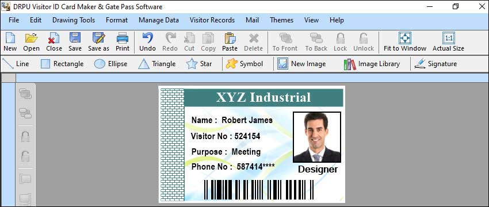
Task: View card at Actual Size
Action: coord(449,42)
